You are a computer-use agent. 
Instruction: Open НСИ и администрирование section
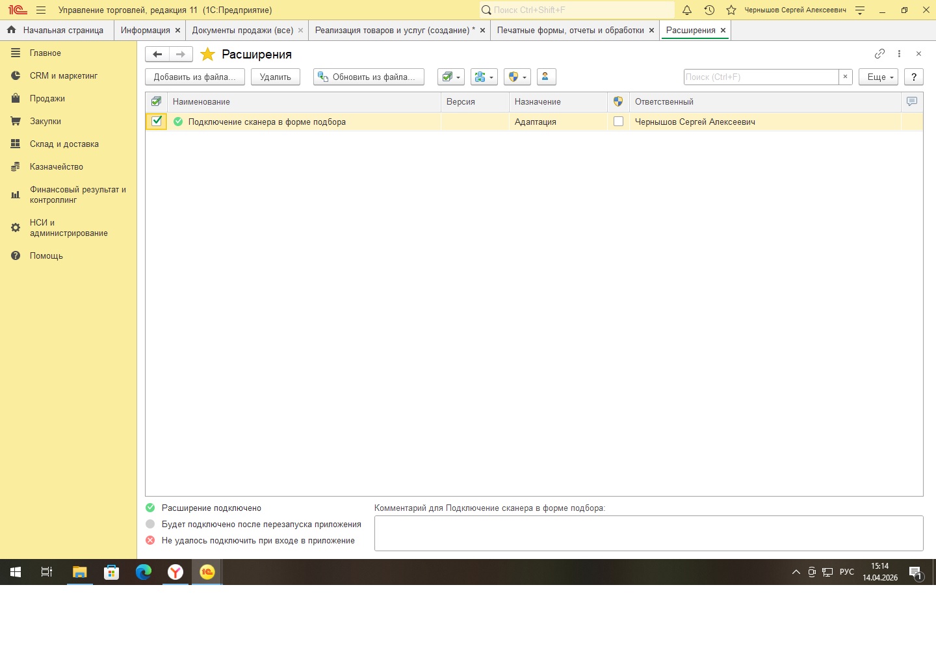click(68, 227)
